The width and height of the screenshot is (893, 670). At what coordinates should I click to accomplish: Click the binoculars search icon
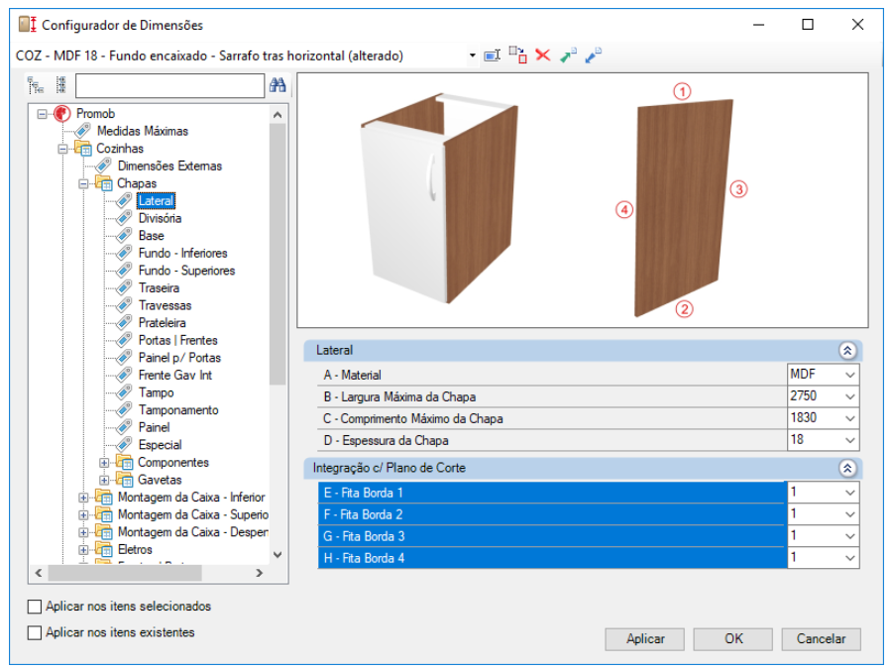278,86
